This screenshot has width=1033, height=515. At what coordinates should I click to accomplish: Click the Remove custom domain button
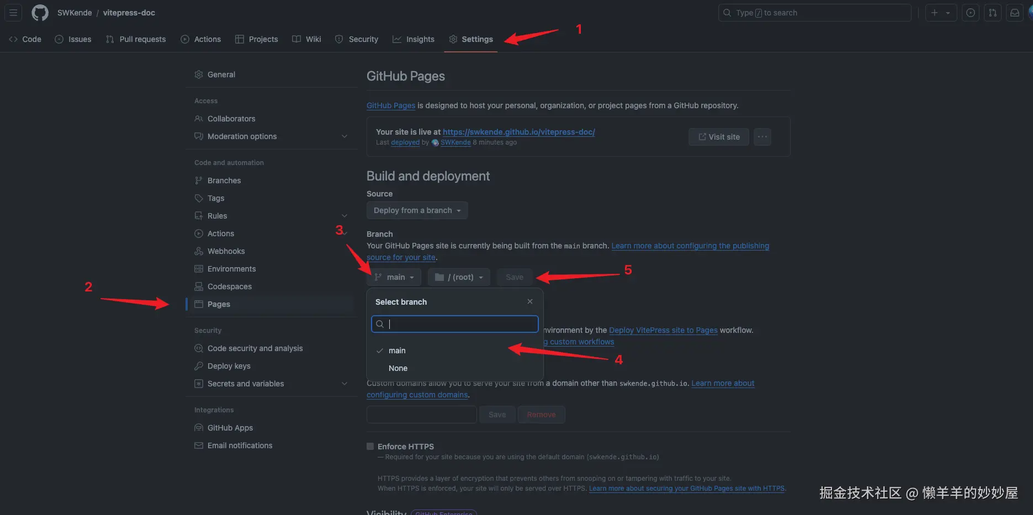541,415
